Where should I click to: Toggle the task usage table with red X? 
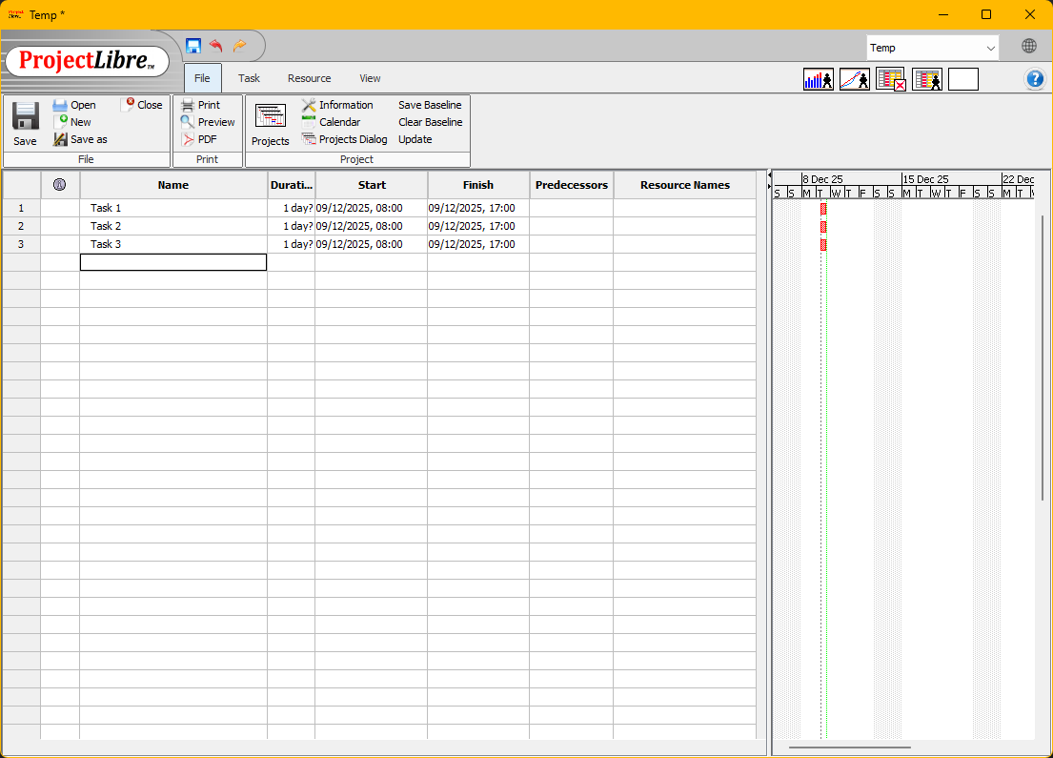[x=891, y=80]
